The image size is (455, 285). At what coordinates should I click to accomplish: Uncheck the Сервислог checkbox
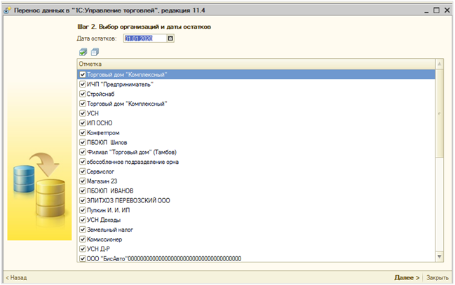[x=83, y=172]
